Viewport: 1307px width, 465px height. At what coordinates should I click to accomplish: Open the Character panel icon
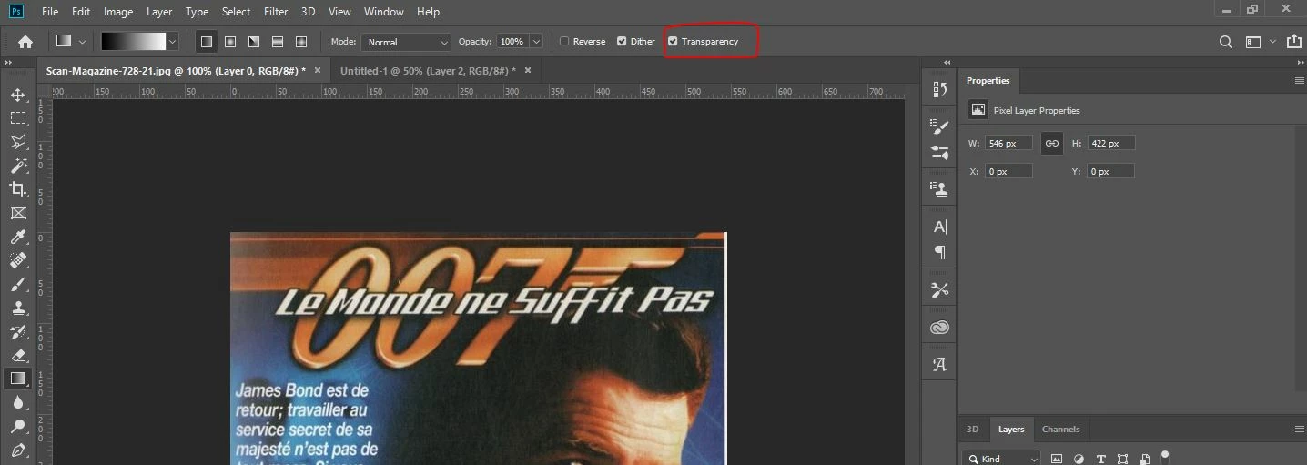[940, 227]
